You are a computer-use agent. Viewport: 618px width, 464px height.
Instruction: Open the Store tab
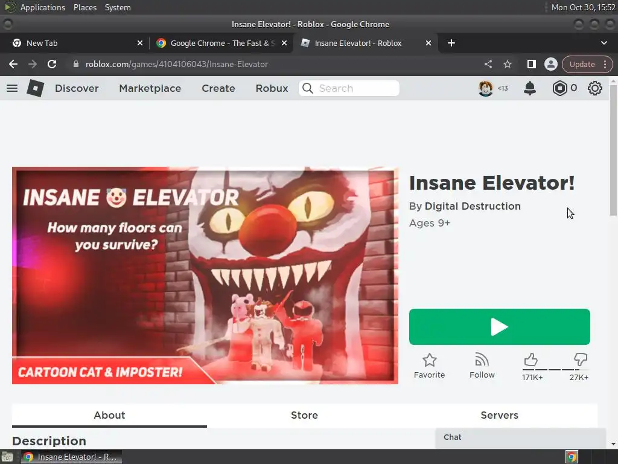click(x=304, y=415)
